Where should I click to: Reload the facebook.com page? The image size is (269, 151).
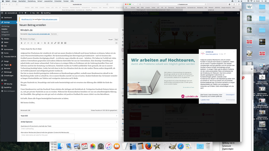pyautogui.click(x=206, y=4)
